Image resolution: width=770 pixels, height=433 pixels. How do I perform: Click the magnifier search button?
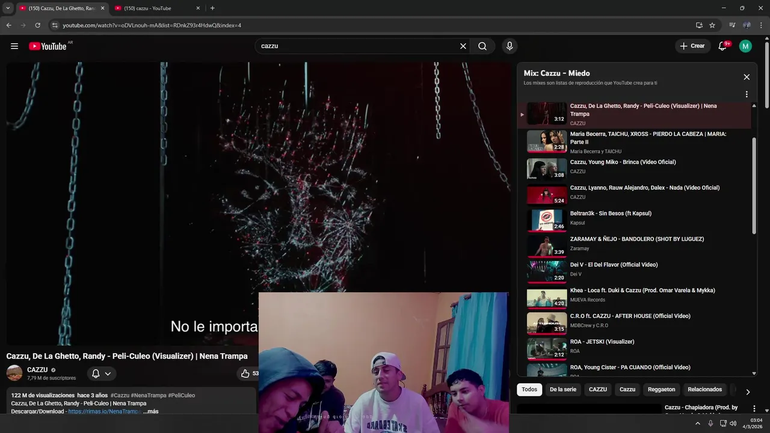pos(482,46)
